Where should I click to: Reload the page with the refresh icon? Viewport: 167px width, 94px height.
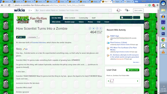[9, 5]
